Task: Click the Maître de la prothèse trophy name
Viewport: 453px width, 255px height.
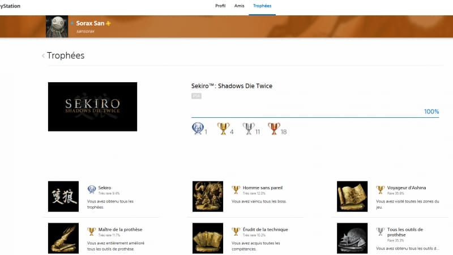Action: click(120, 229)
